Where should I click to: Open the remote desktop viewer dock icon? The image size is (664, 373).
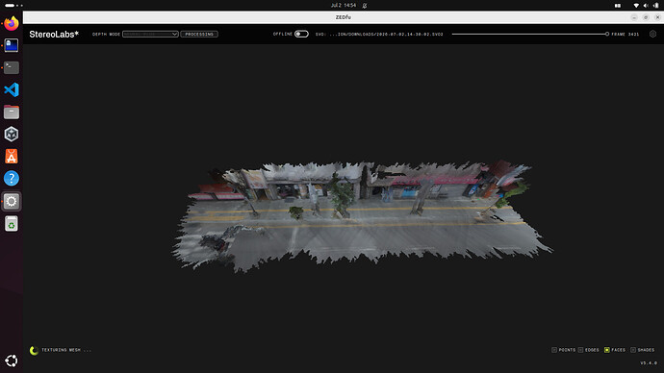coord(12,45)
